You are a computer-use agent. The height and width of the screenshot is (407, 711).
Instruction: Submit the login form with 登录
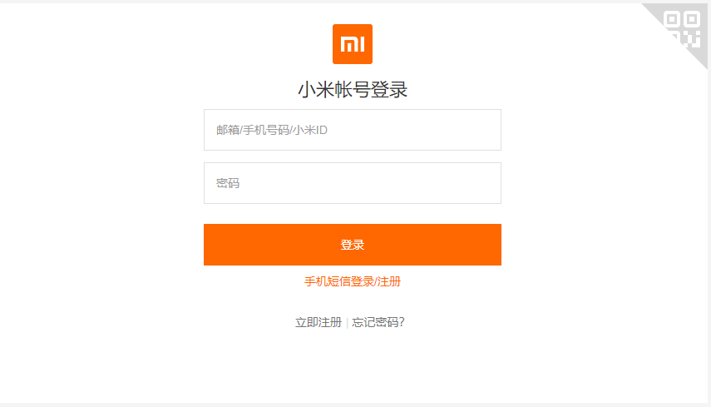coord(352,245)
